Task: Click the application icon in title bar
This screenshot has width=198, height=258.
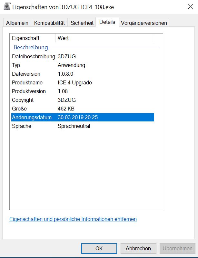Action: [x=6, y=7]
